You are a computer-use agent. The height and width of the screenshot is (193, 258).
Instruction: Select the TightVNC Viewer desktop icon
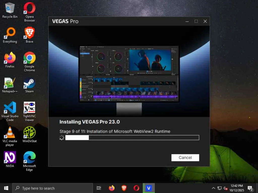tap(29, 112)
